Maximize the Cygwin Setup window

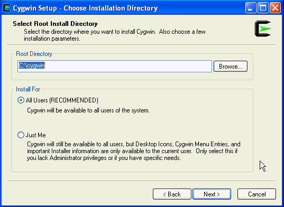(263, 8)
